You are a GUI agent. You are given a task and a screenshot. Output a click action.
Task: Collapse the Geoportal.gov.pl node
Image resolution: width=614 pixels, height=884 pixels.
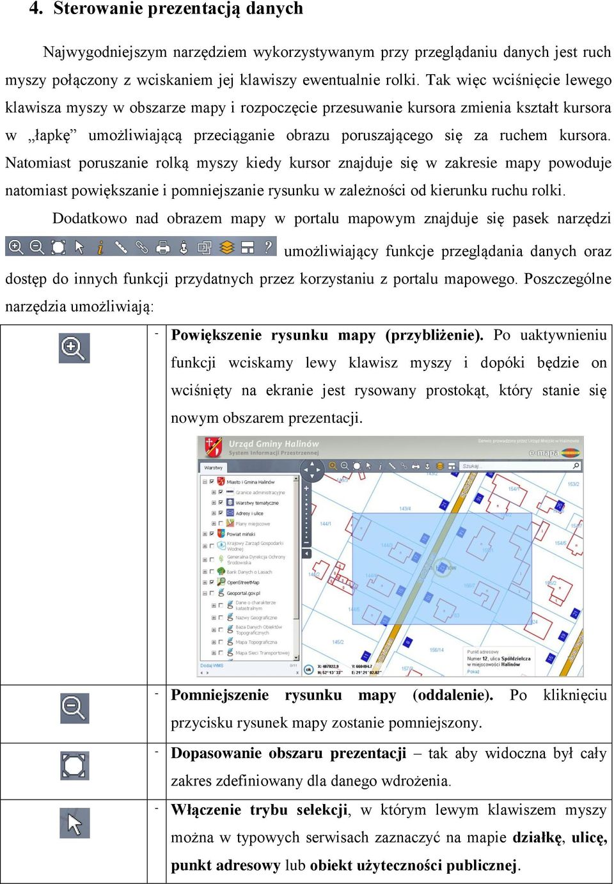pyautogui.click(x=205, y=593)
